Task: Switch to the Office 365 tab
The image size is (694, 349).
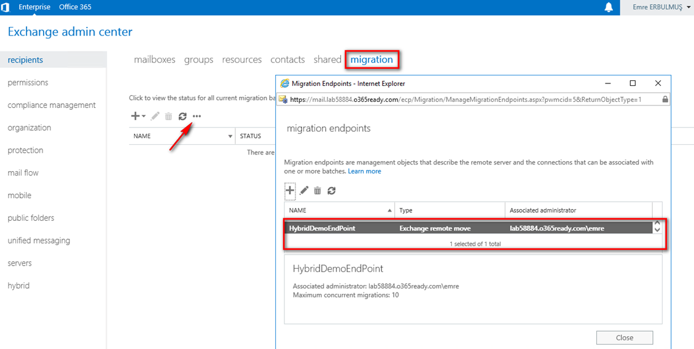Action: point(76,7)
